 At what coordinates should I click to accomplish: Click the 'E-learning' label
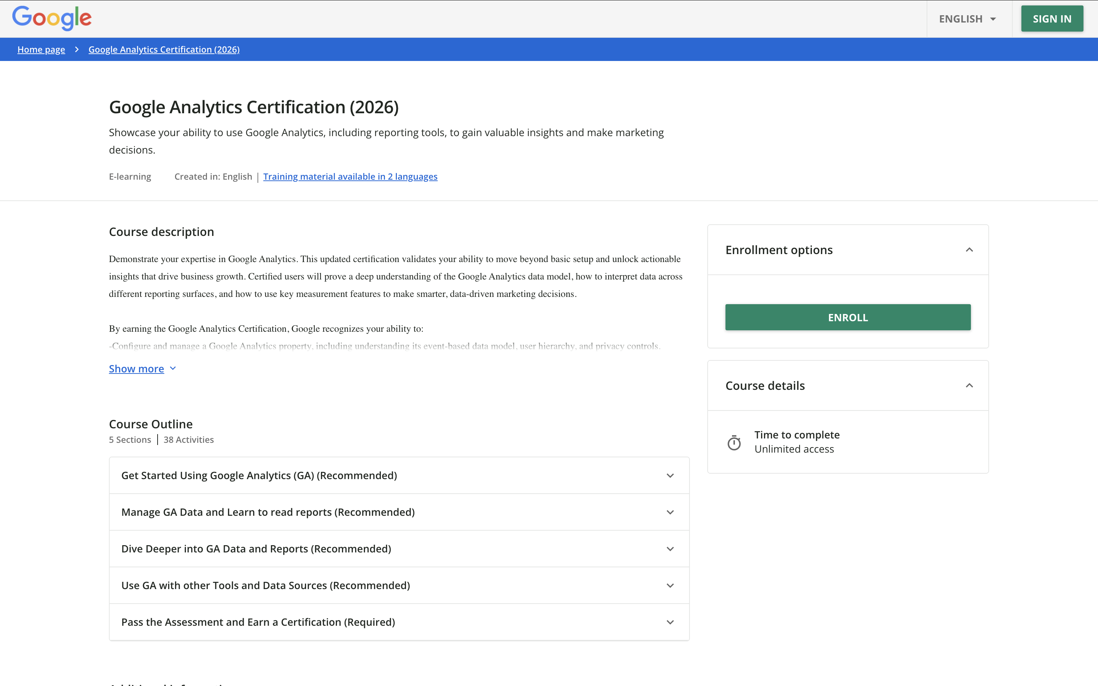click(x=130, y=176)
